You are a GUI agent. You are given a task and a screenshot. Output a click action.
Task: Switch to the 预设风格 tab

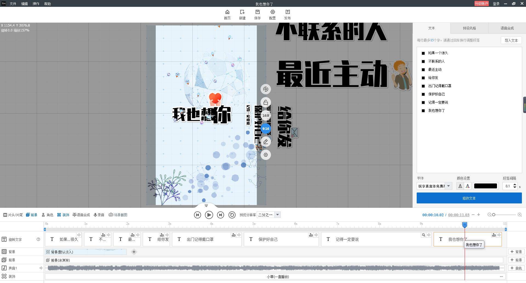[x=468, y=28]
